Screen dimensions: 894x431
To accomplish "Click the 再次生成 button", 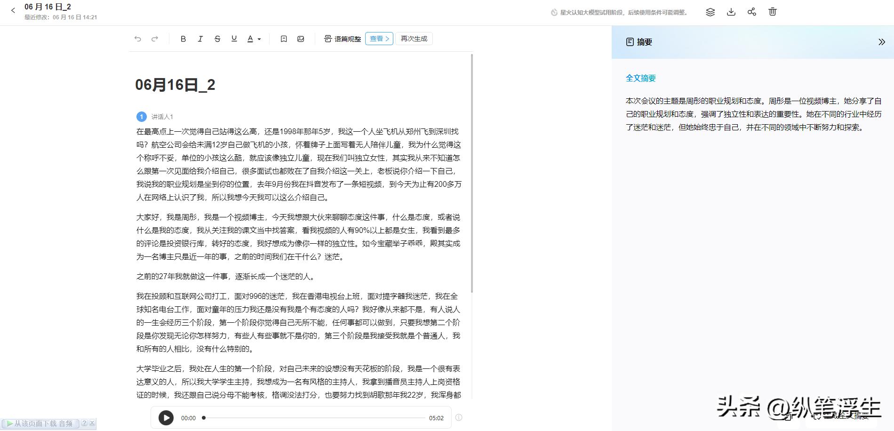I will tap(414, 39).
